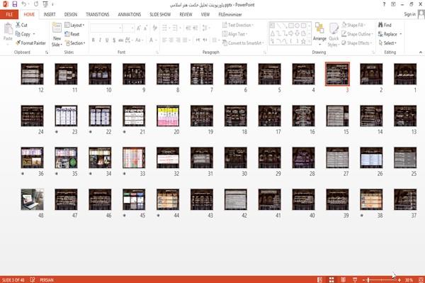Click the Undo arrow in title bar
425x283 pixels.
click(x=24, y=4)
